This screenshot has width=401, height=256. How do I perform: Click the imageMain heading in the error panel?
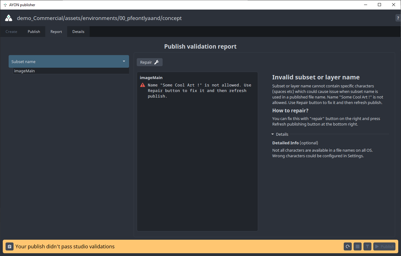pos(151,78)
